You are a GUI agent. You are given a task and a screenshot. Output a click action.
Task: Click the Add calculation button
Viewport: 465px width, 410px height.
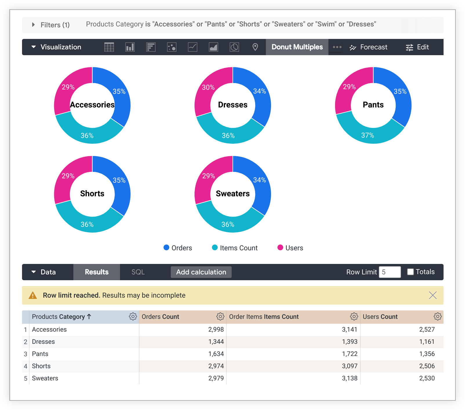point(201,272)
